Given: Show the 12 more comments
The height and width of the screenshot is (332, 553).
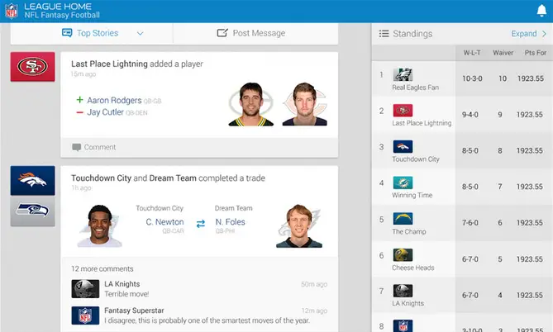Looking at the screenshot, I should 102,269.
